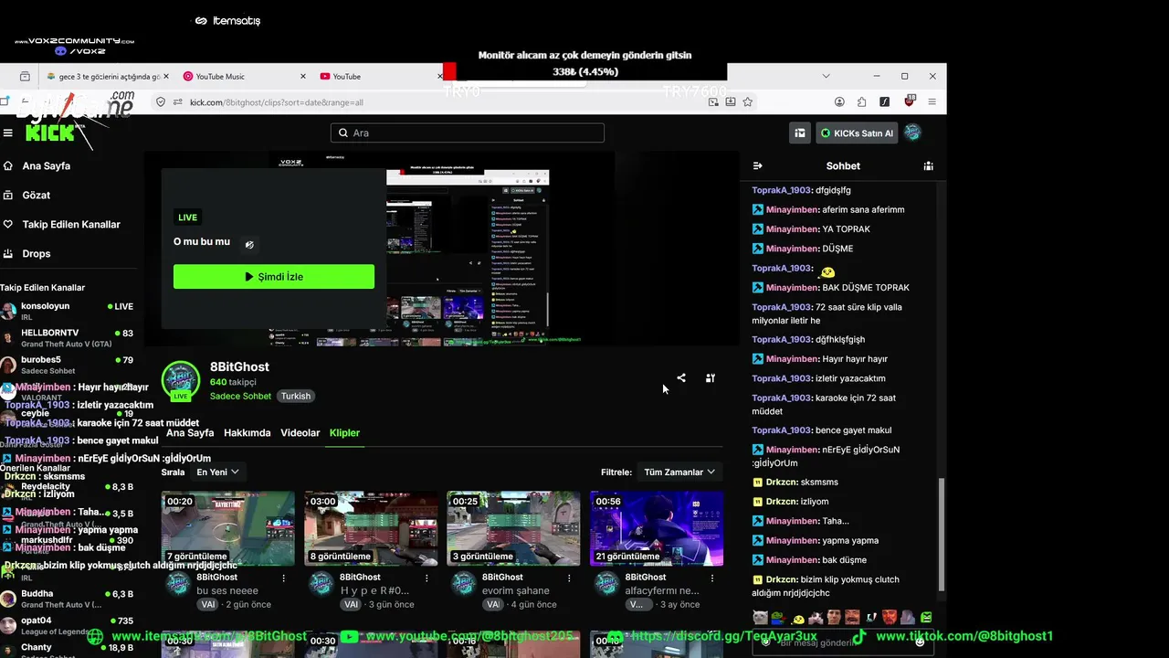Expand the Tüm Zamanlar filter dropdown

(679, 472)
